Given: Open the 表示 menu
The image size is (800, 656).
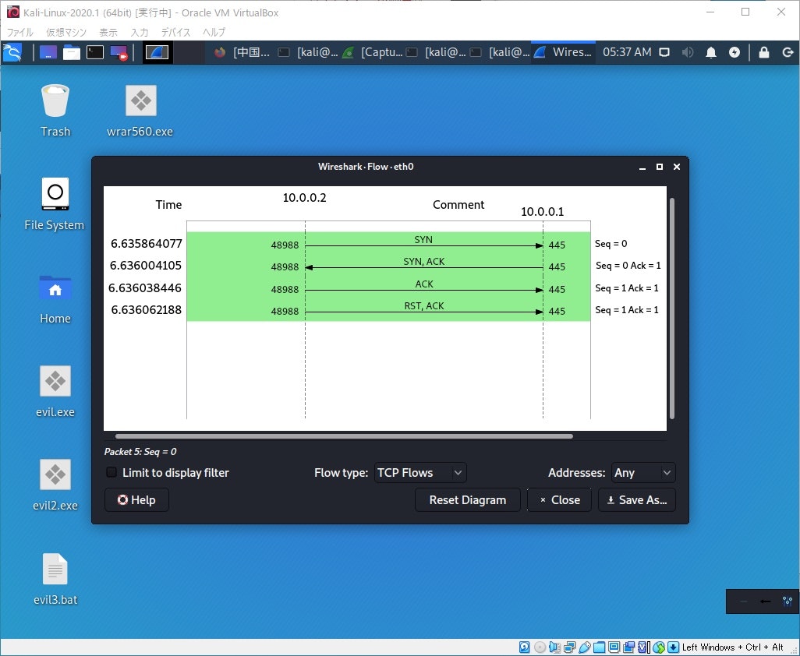Looking at the screenshot, I should click(108, 32).
